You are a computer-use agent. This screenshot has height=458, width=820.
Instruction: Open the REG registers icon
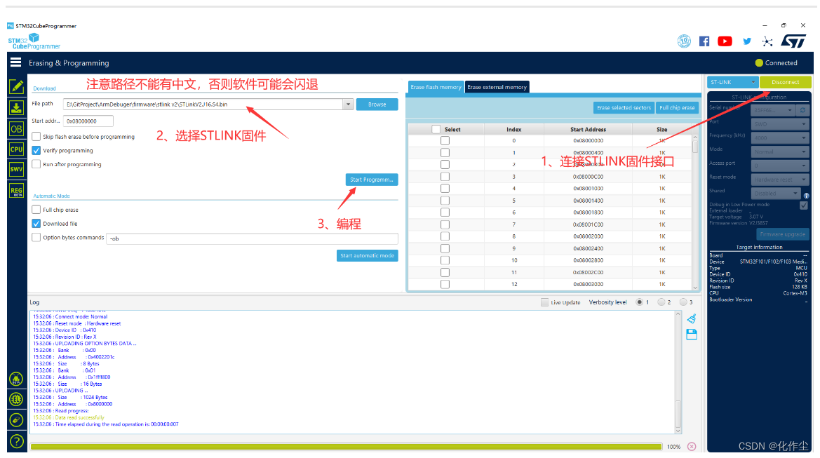(x=16, y=190)
